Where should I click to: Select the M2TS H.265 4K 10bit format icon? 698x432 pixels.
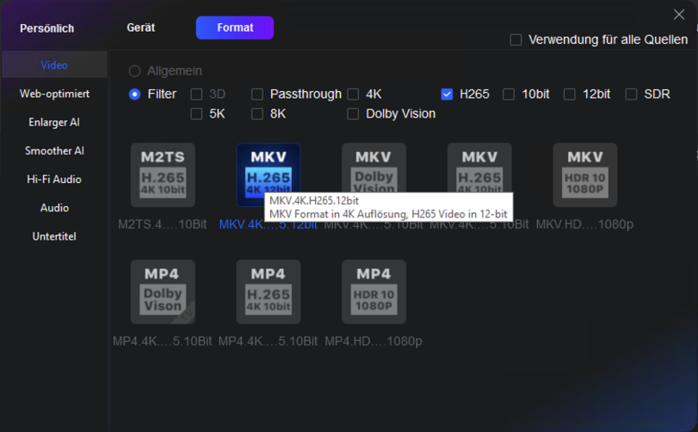coord(163,175)
